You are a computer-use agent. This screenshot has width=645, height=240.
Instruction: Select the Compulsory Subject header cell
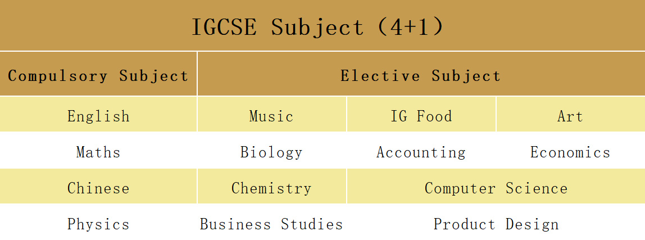point(98,76)
